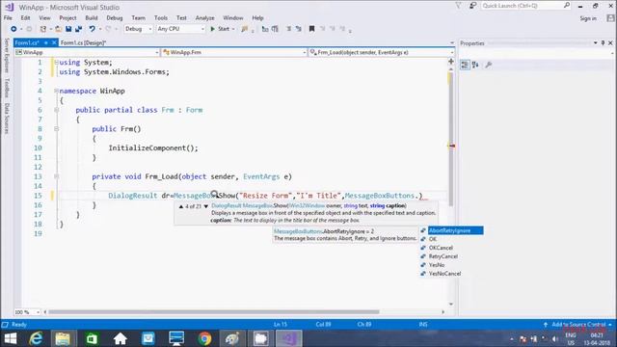Open the View menu

click(44, 17)
